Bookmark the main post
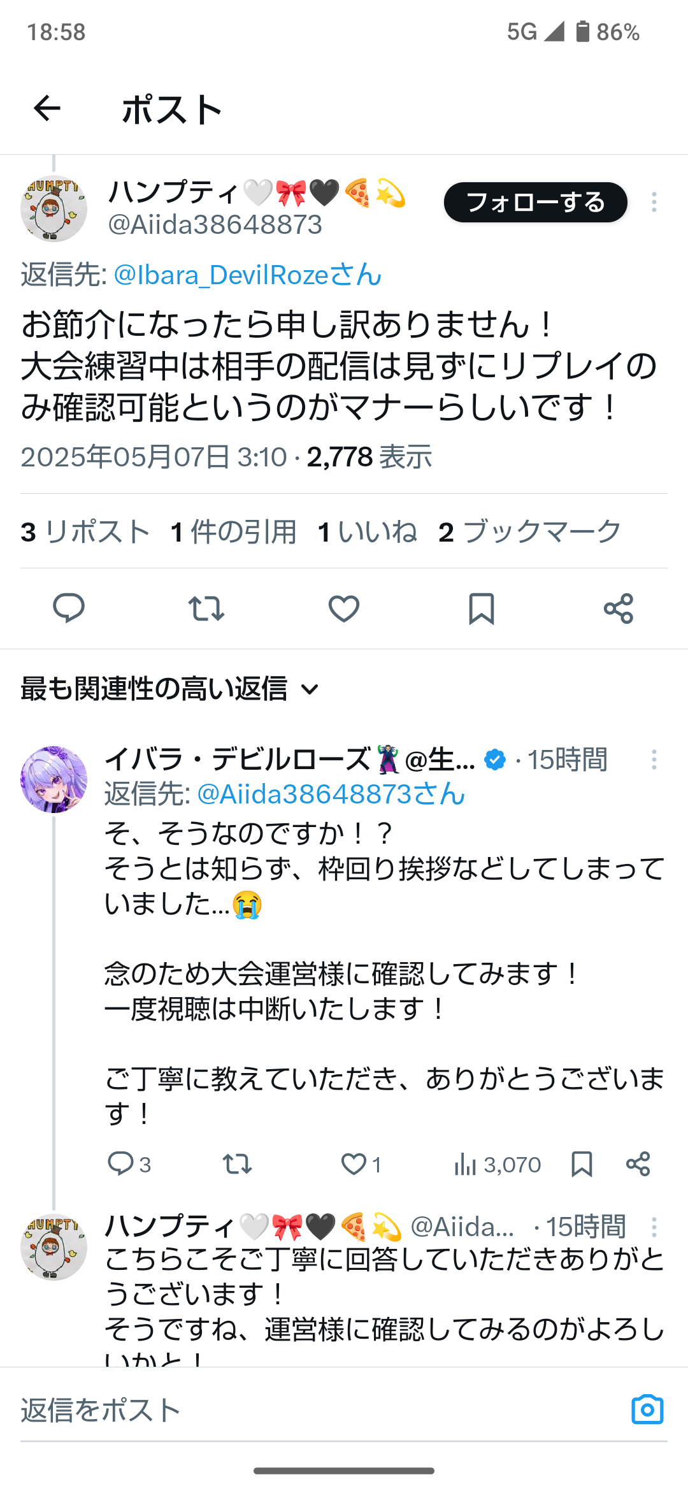 click(x=482, y=608)
